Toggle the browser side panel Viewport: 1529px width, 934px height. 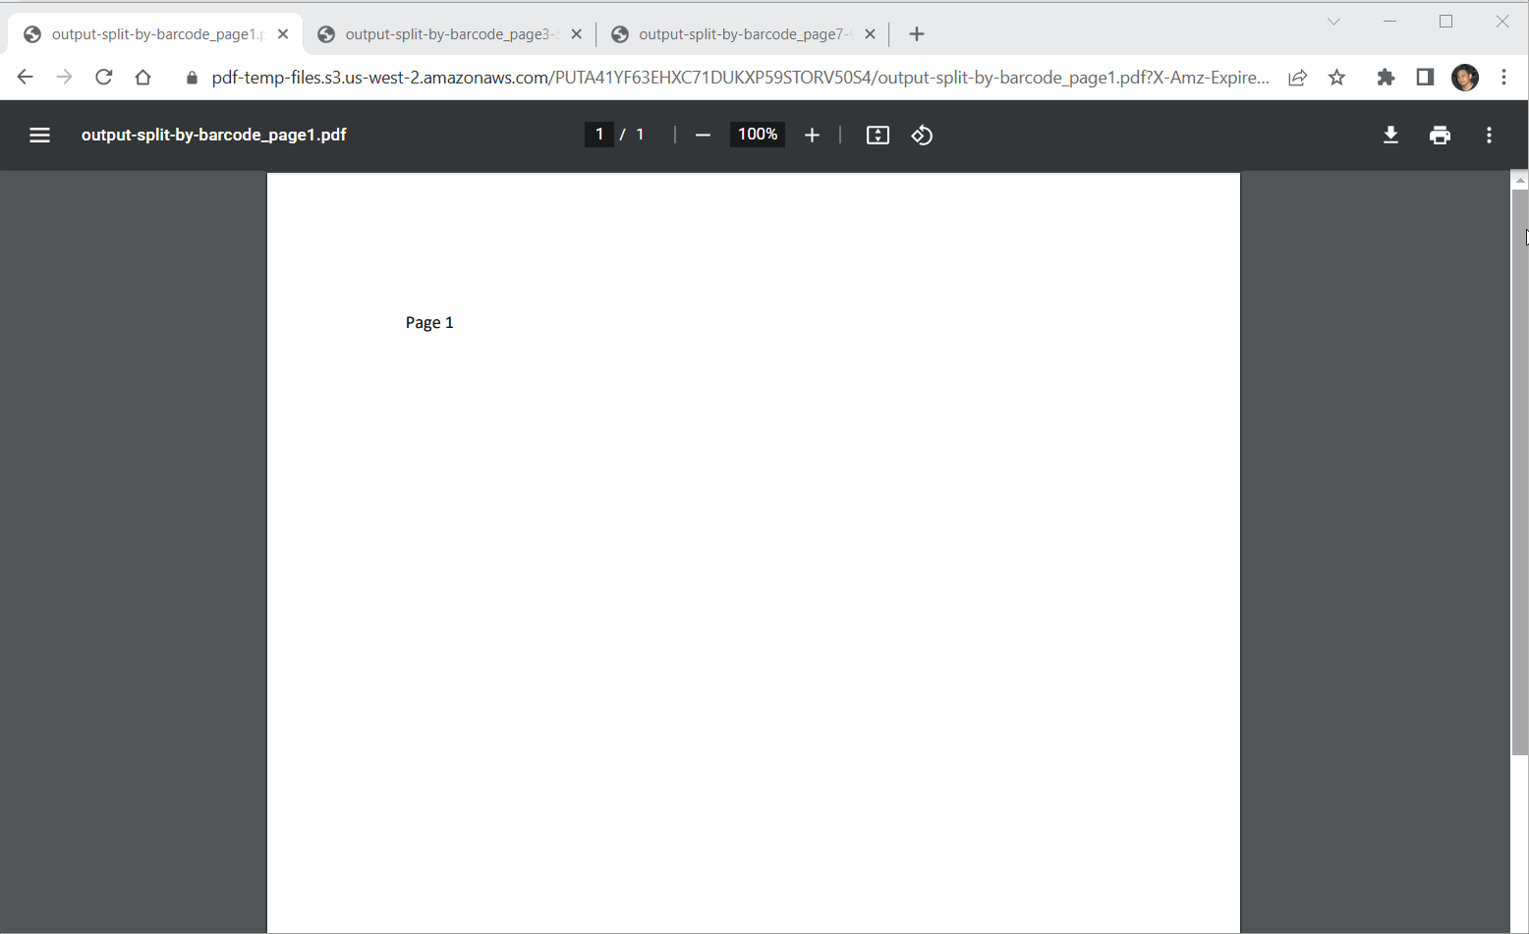coord(1425,78)
